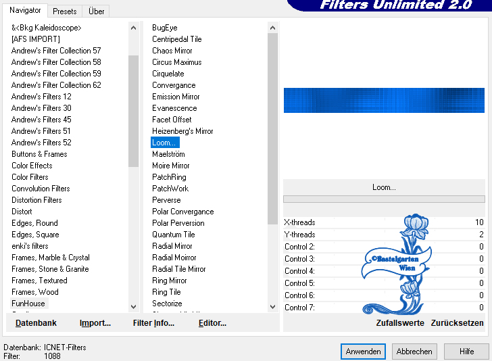The width and height of the screenshot is (492, 361).
Task: Choose the Evanescence filter
Action: tap(174, 108)
